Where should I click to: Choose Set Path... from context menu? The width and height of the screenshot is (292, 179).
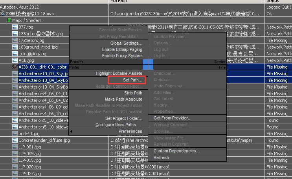click(132, 80)
